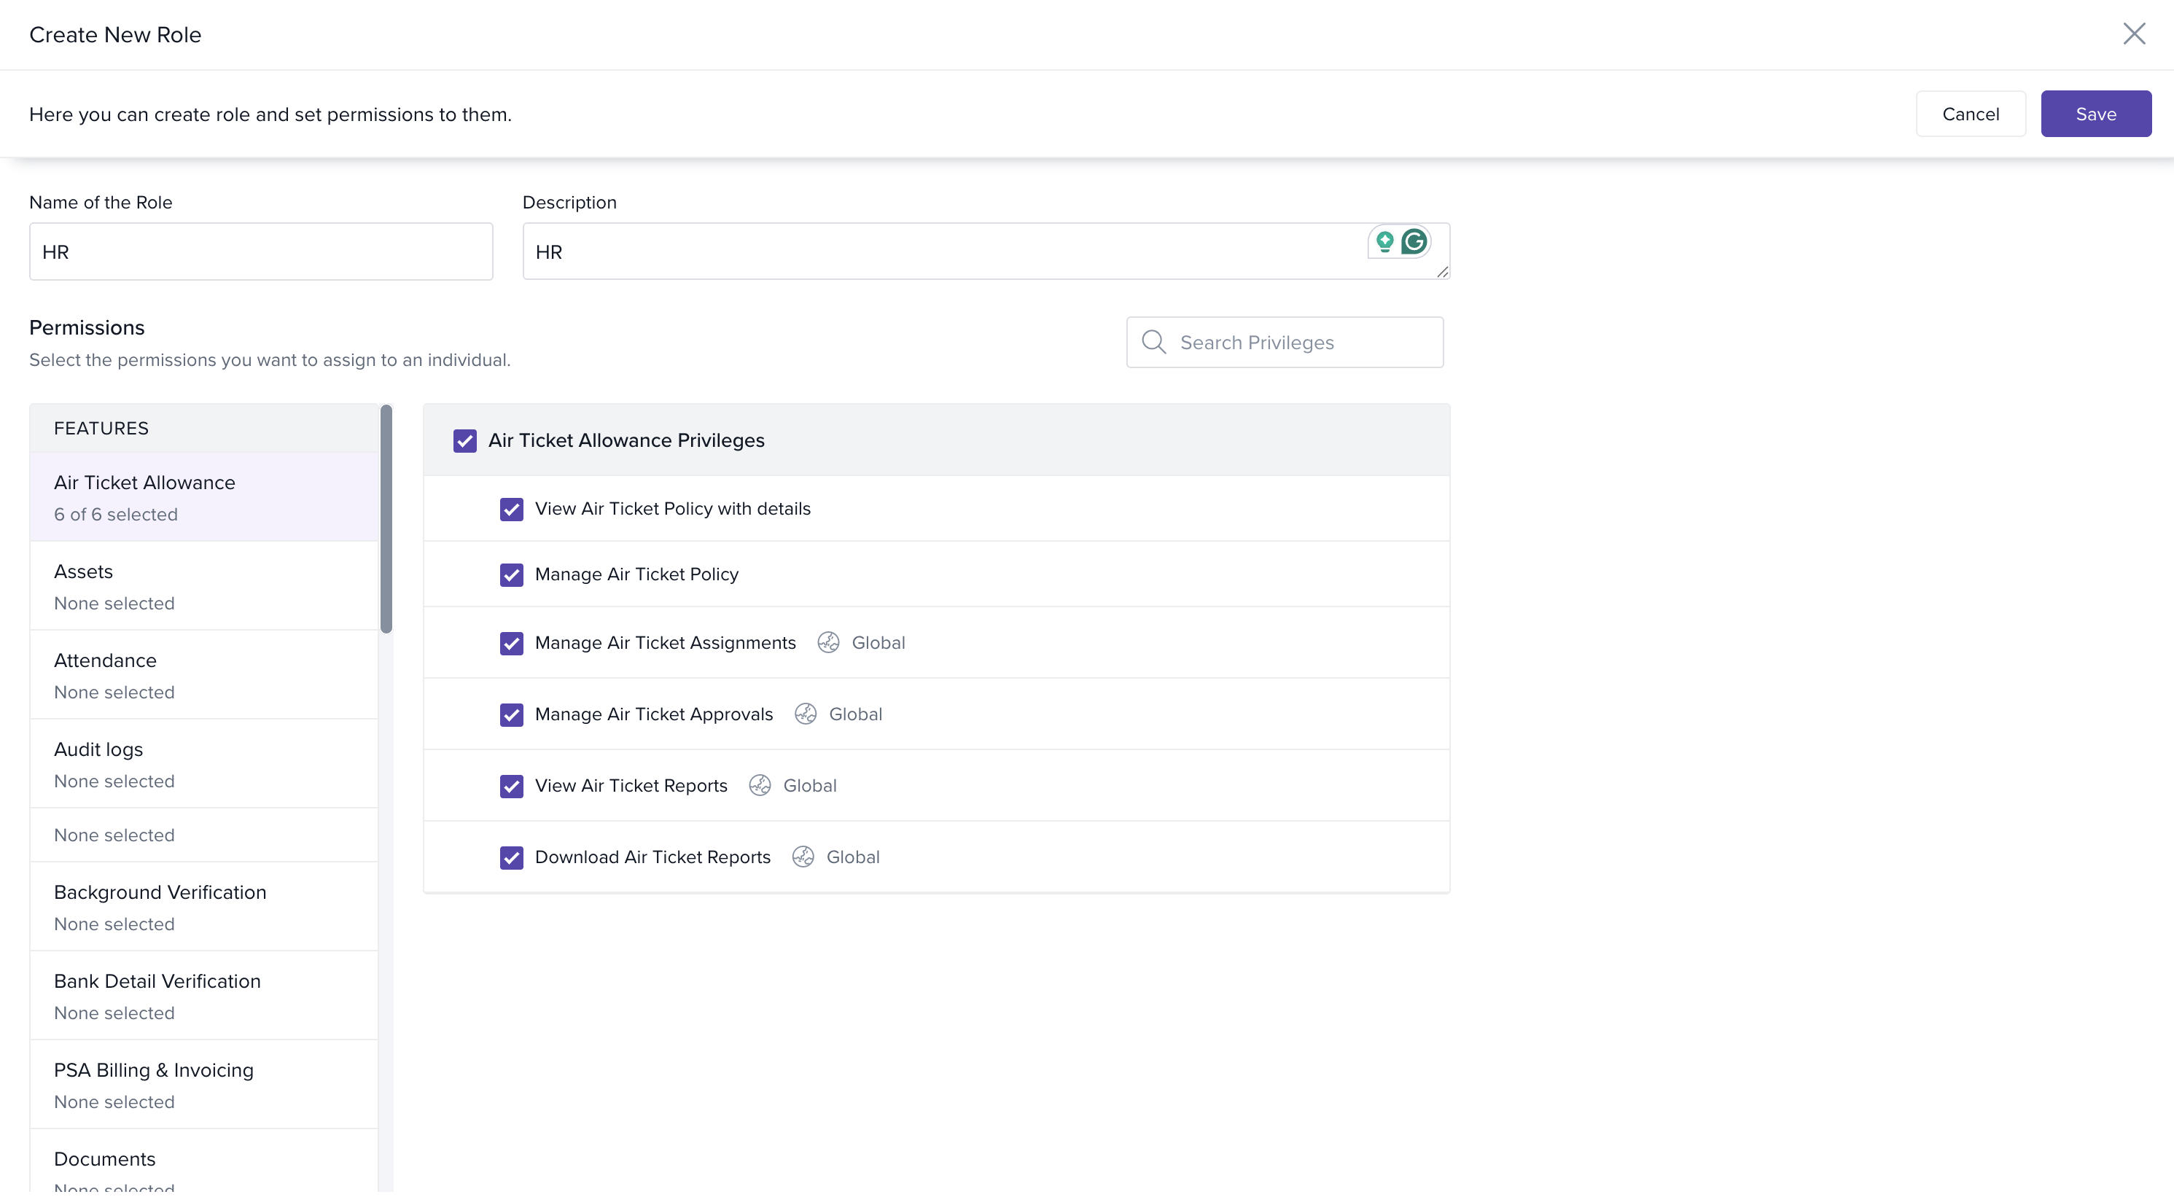Click globe icon beside Manage Air Ticket Approvals
Image resolution: width=2174 pixels, height=1197 pixels.
coord(805,714)
